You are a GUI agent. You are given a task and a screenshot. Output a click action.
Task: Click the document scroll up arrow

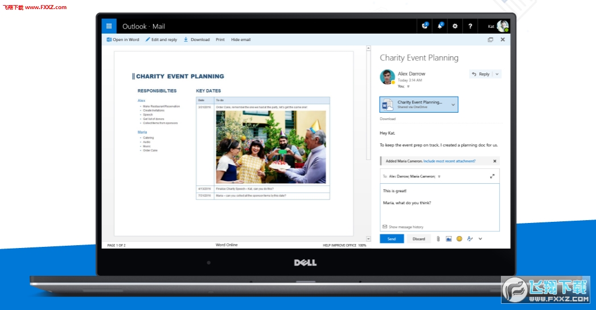coord(368,48)
